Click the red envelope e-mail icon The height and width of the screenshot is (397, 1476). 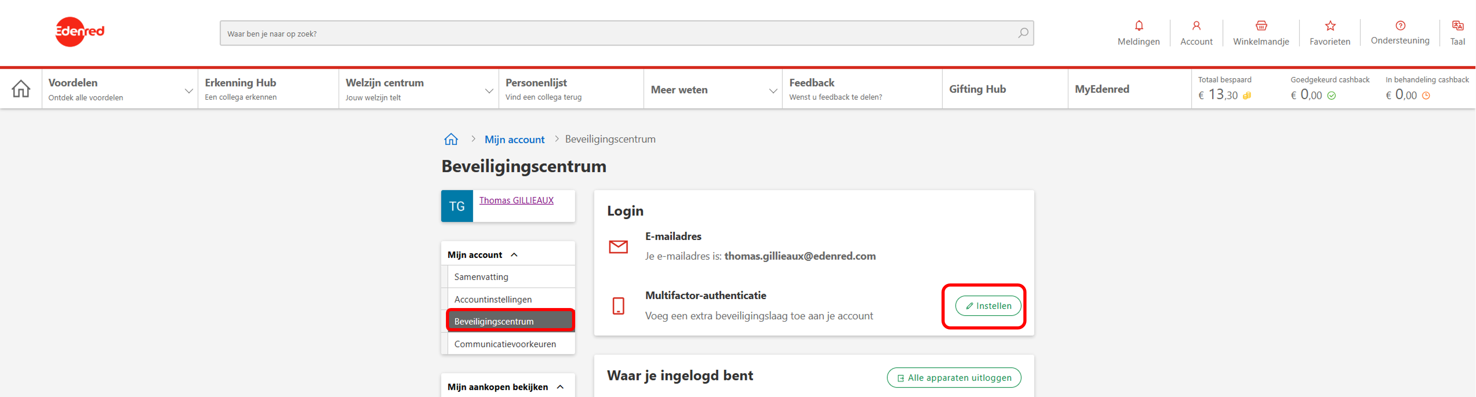point(618,247)
